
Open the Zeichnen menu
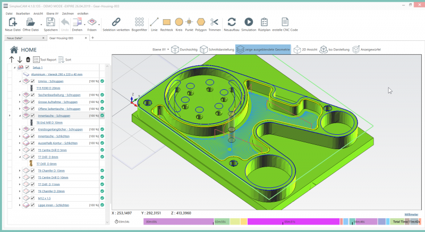pos(68,13)
